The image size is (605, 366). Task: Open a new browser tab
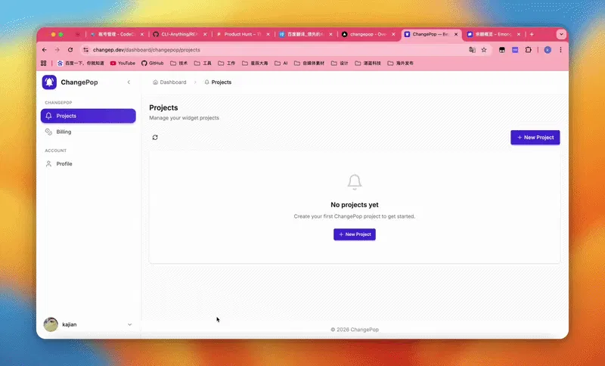click(x=532, y=34)
